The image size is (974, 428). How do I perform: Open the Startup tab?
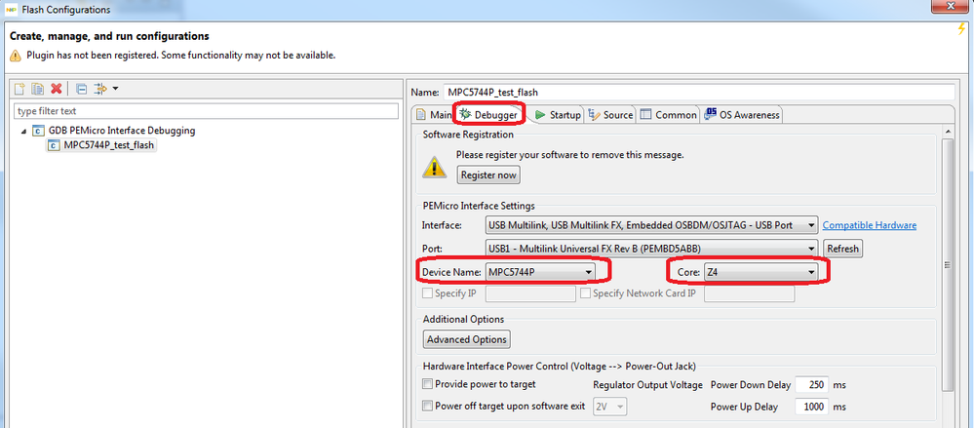click(x=558, y=115)
